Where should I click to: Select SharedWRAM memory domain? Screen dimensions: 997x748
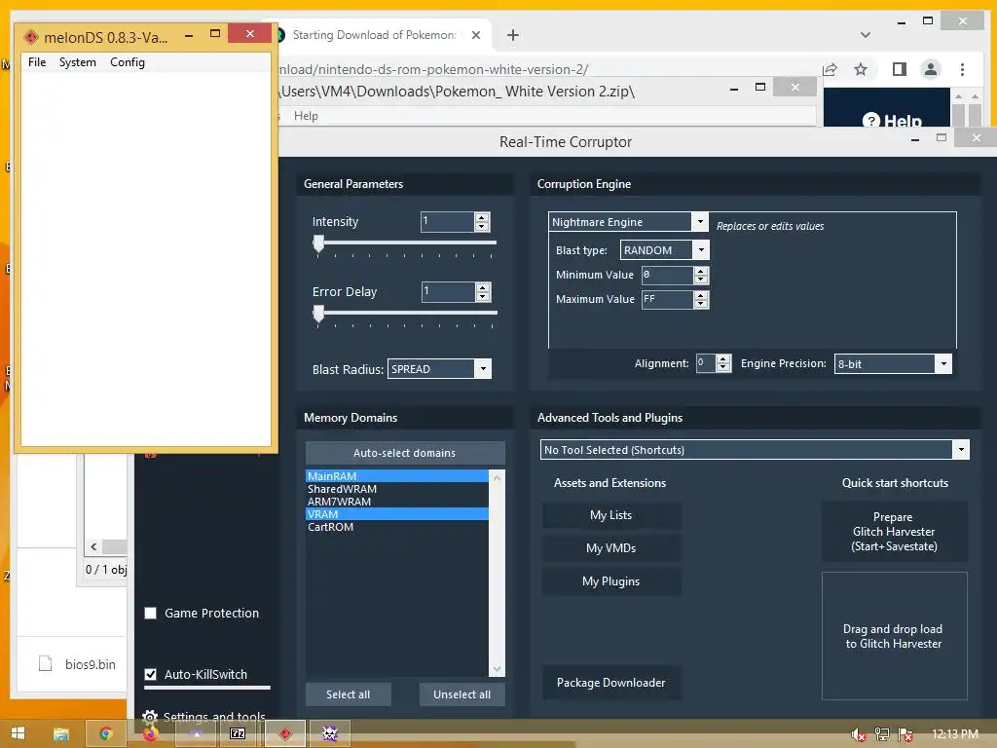[x=397, y=489]
